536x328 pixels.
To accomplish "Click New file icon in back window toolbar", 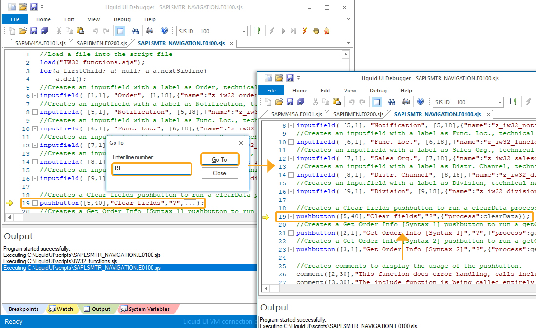I will [x=12, y=31].
